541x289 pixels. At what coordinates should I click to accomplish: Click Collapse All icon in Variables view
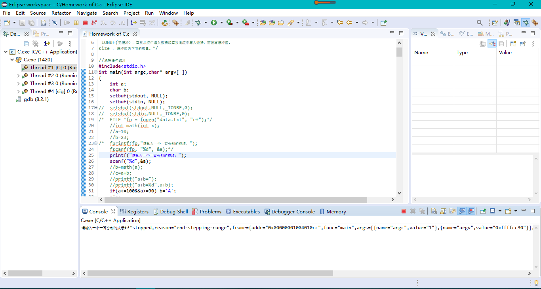501,44
